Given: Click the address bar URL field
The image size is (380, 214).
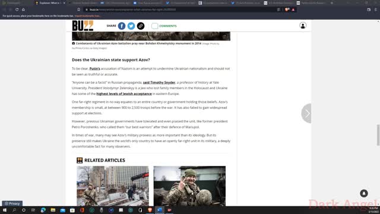Looking at the screenshot, I should coord(179,10).
